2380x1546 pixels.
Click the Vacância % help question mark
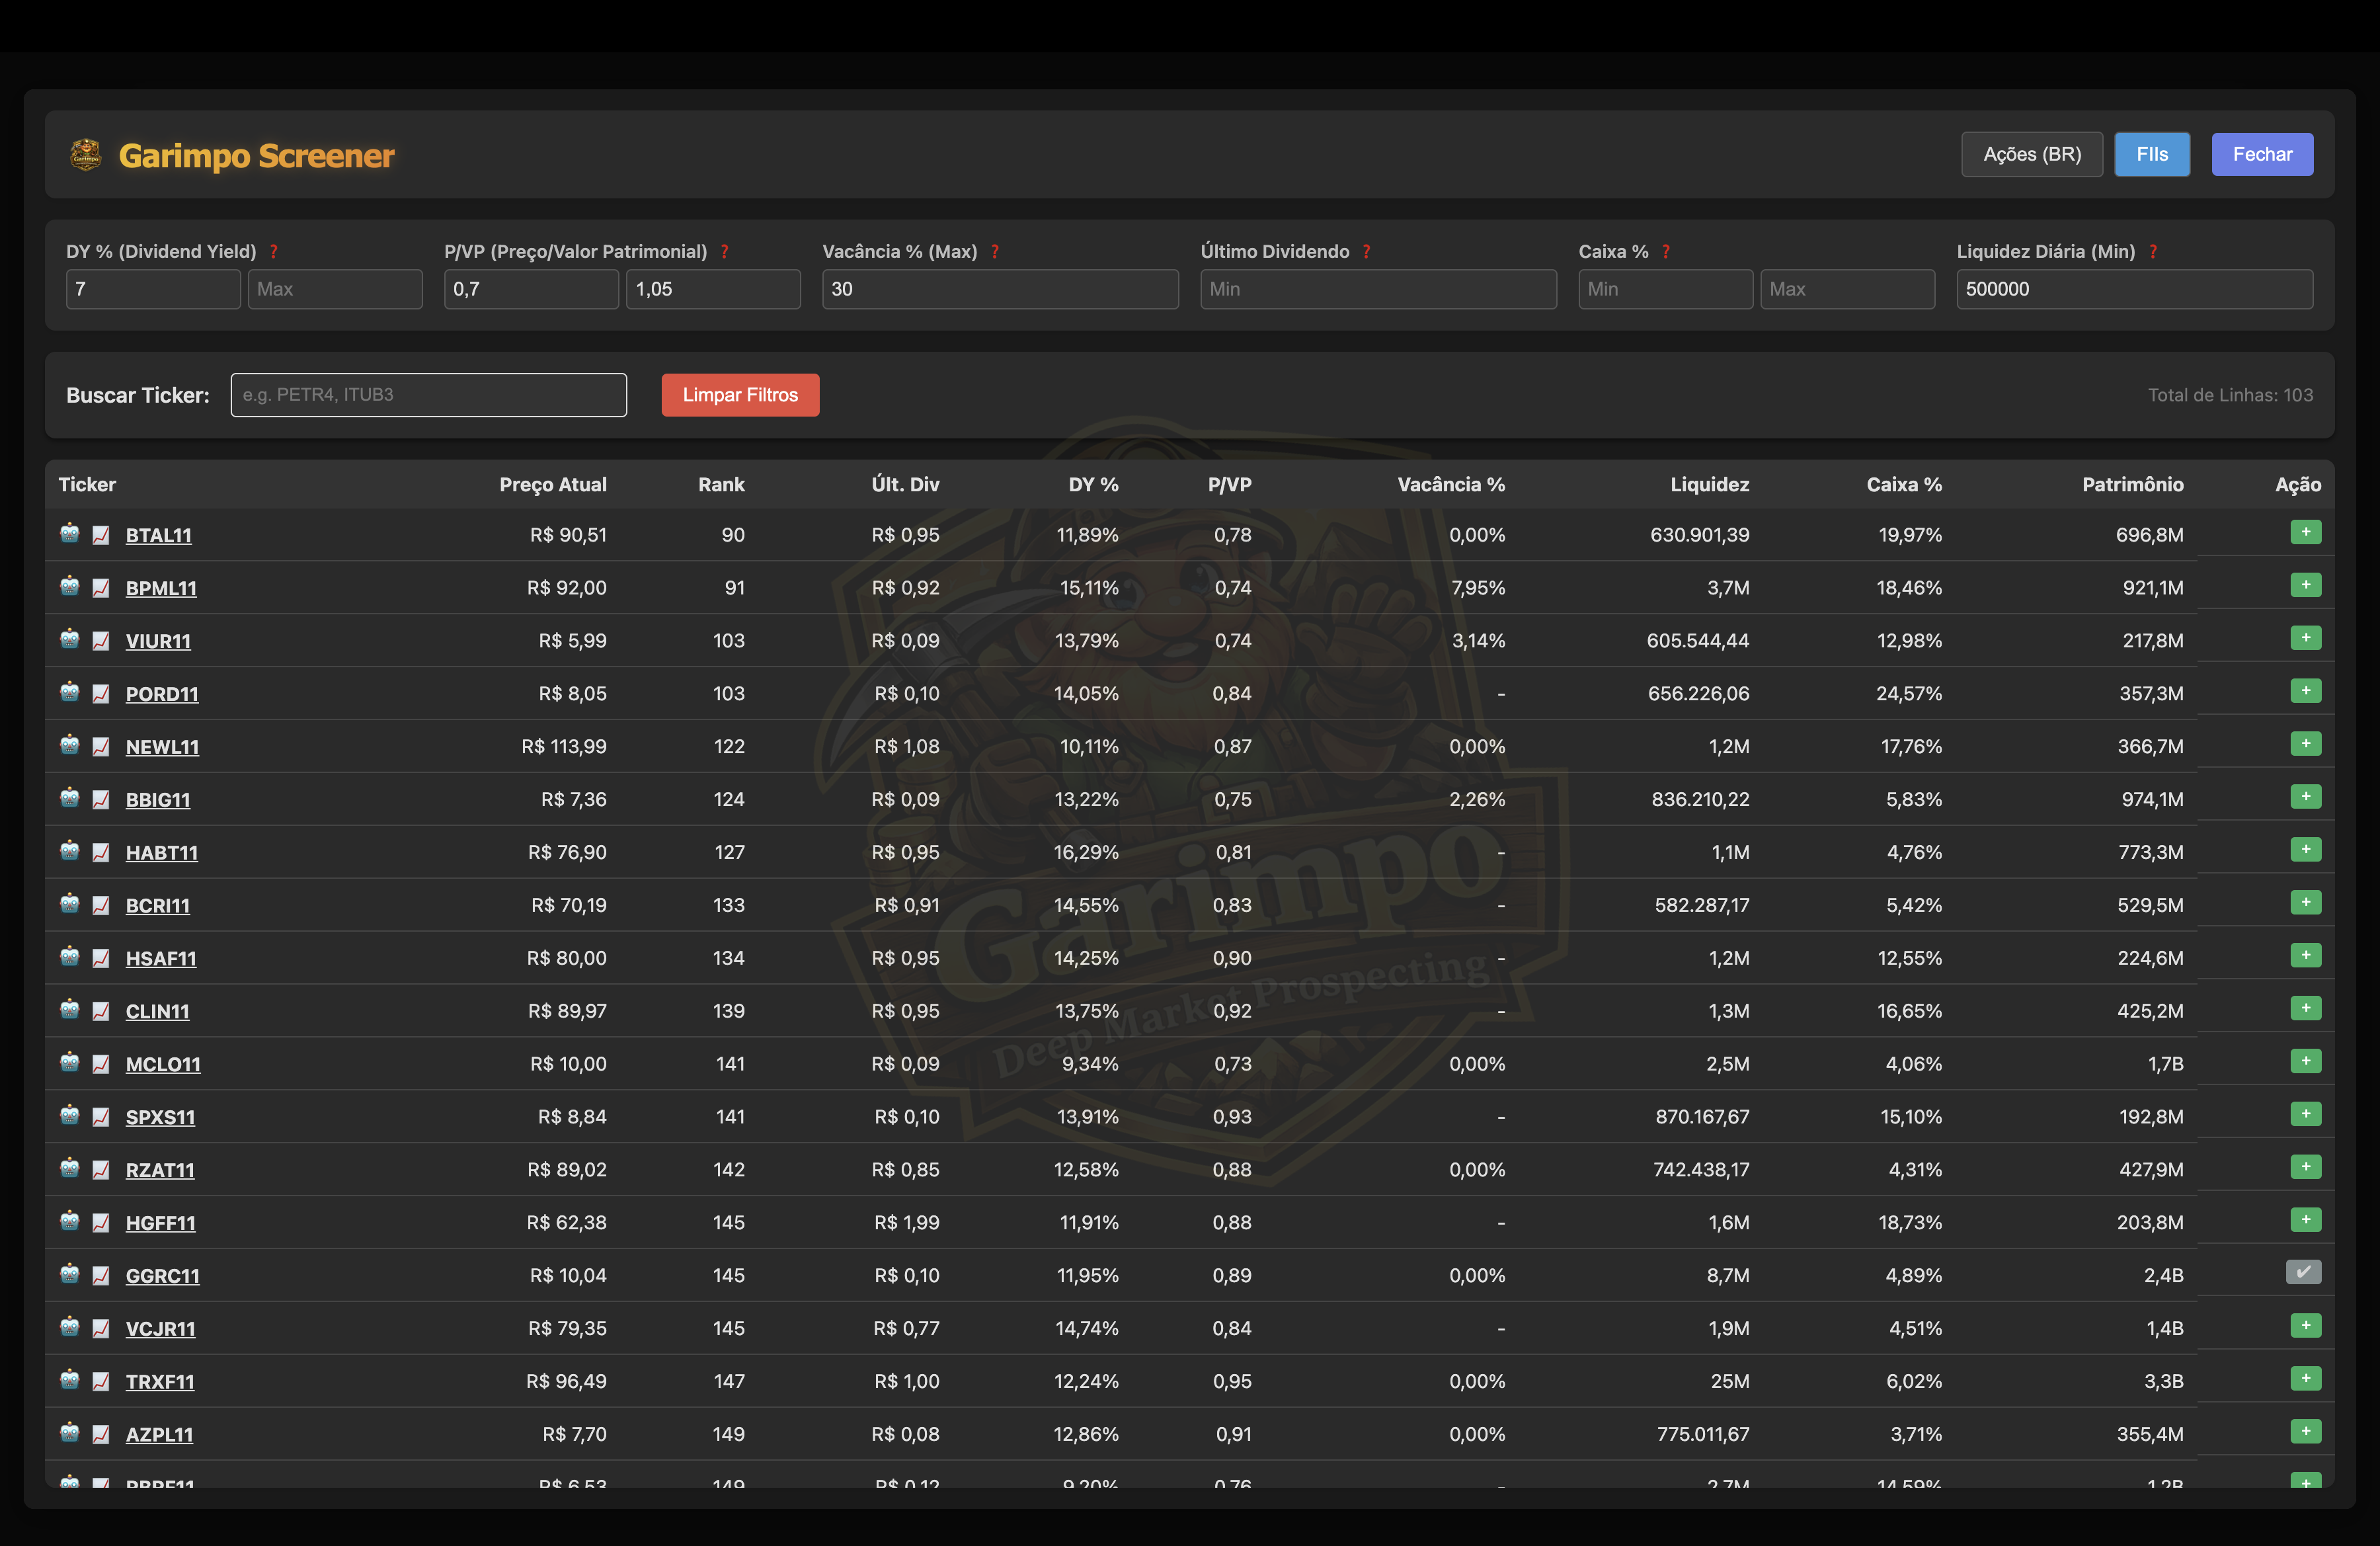[x=994, y=252]
